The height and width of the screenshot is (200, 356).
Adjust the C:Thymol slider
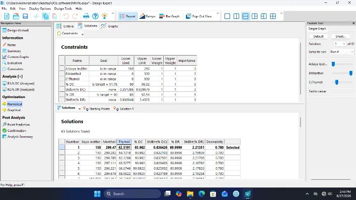point(337,82)
